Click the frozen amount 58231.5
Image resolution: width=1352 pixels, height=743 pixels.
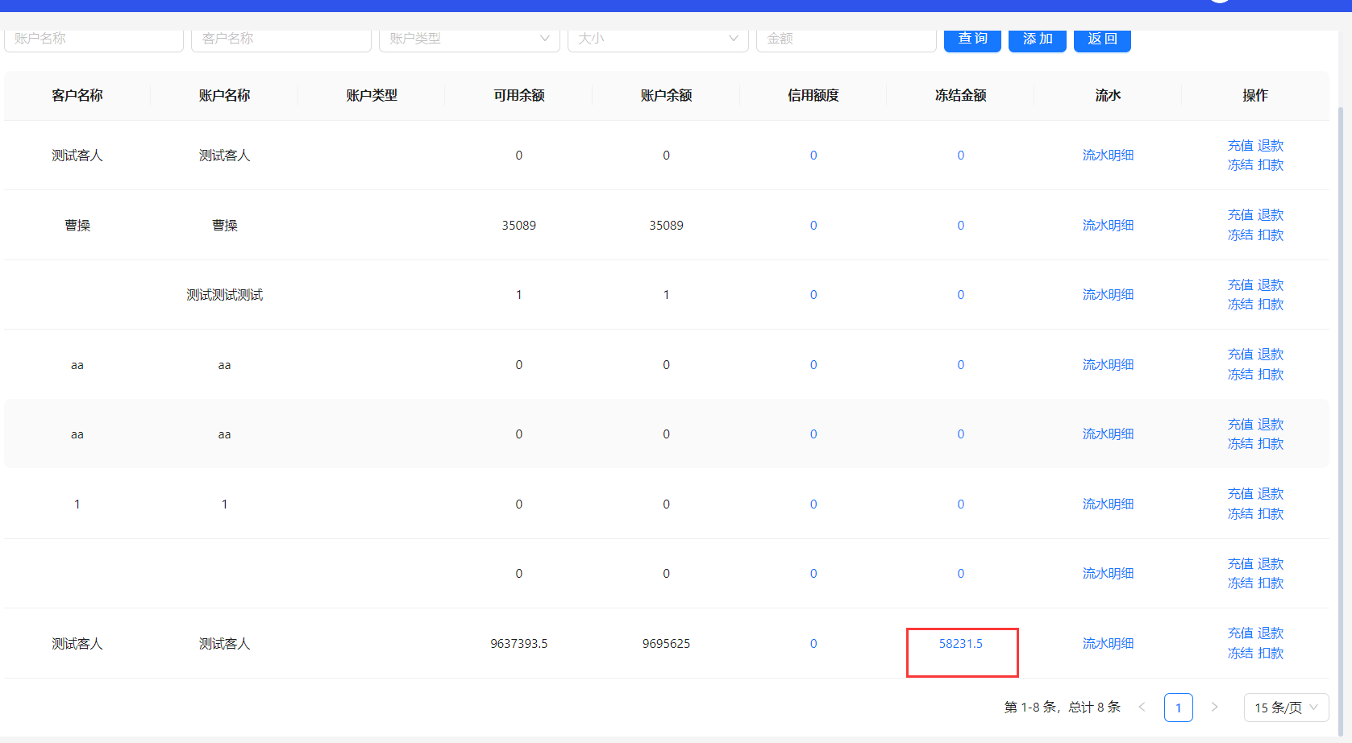point(961,644)
